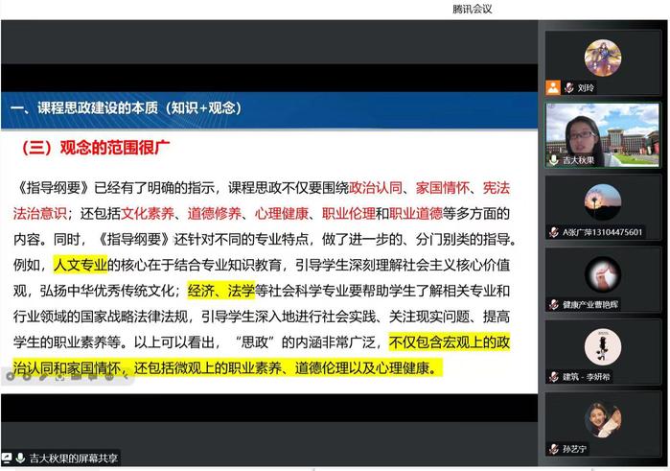Select 孙艺宁's participant avatar
Screen dimensions: 670x471
[x=603, y=418]
